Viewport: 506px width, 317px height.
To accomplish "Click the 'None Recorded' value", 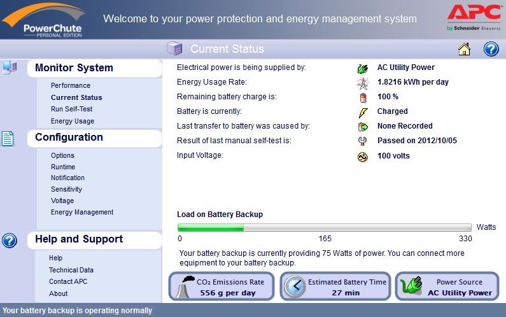I will coord(405,126).
